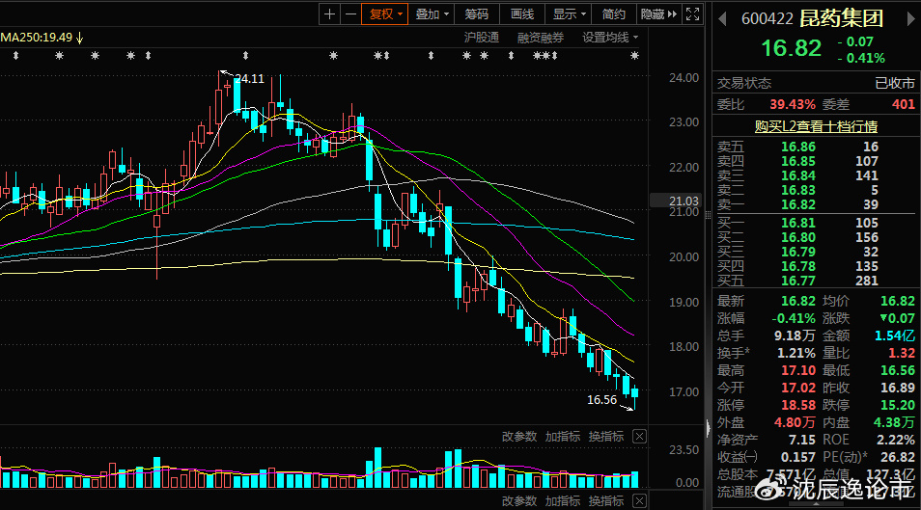Click the MA250 downward trend arrow icon
Image resolution: width=921 pixels, height=510 pixels.
click(x=79, y=39)
